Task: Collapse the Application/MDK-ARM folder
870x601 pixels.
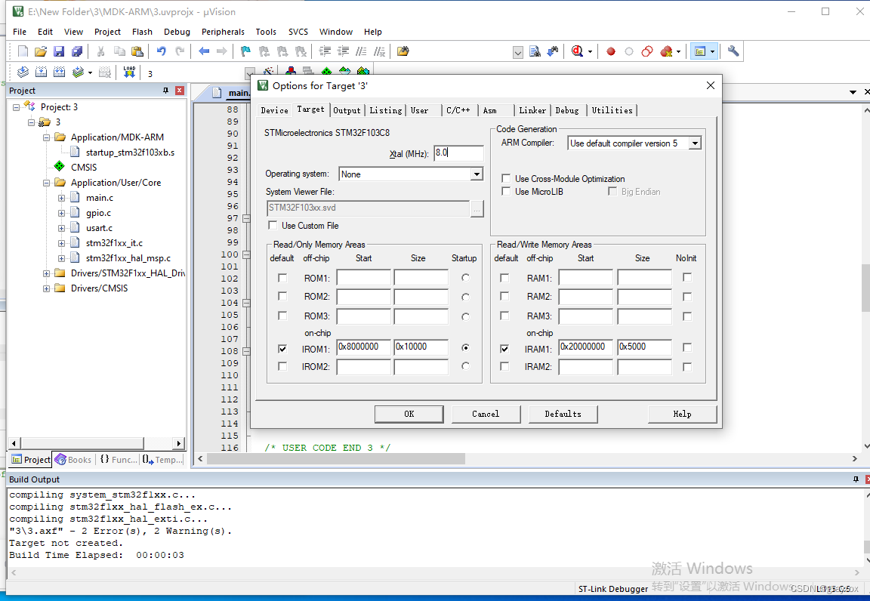Action: [47, 137]
